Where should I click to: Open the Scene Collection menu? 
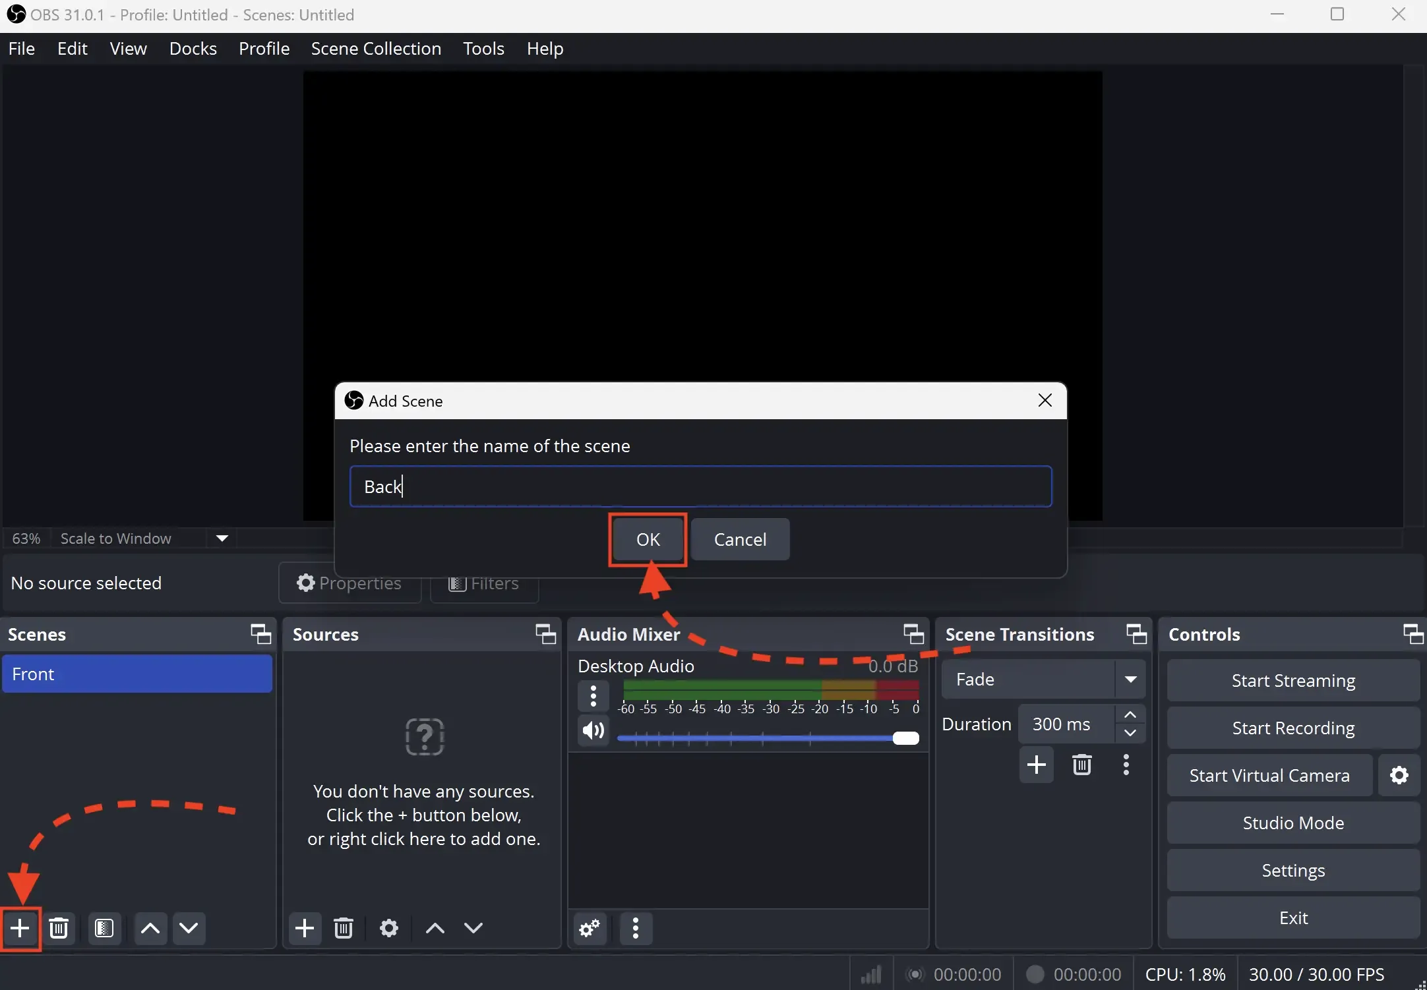click(375, 48)
